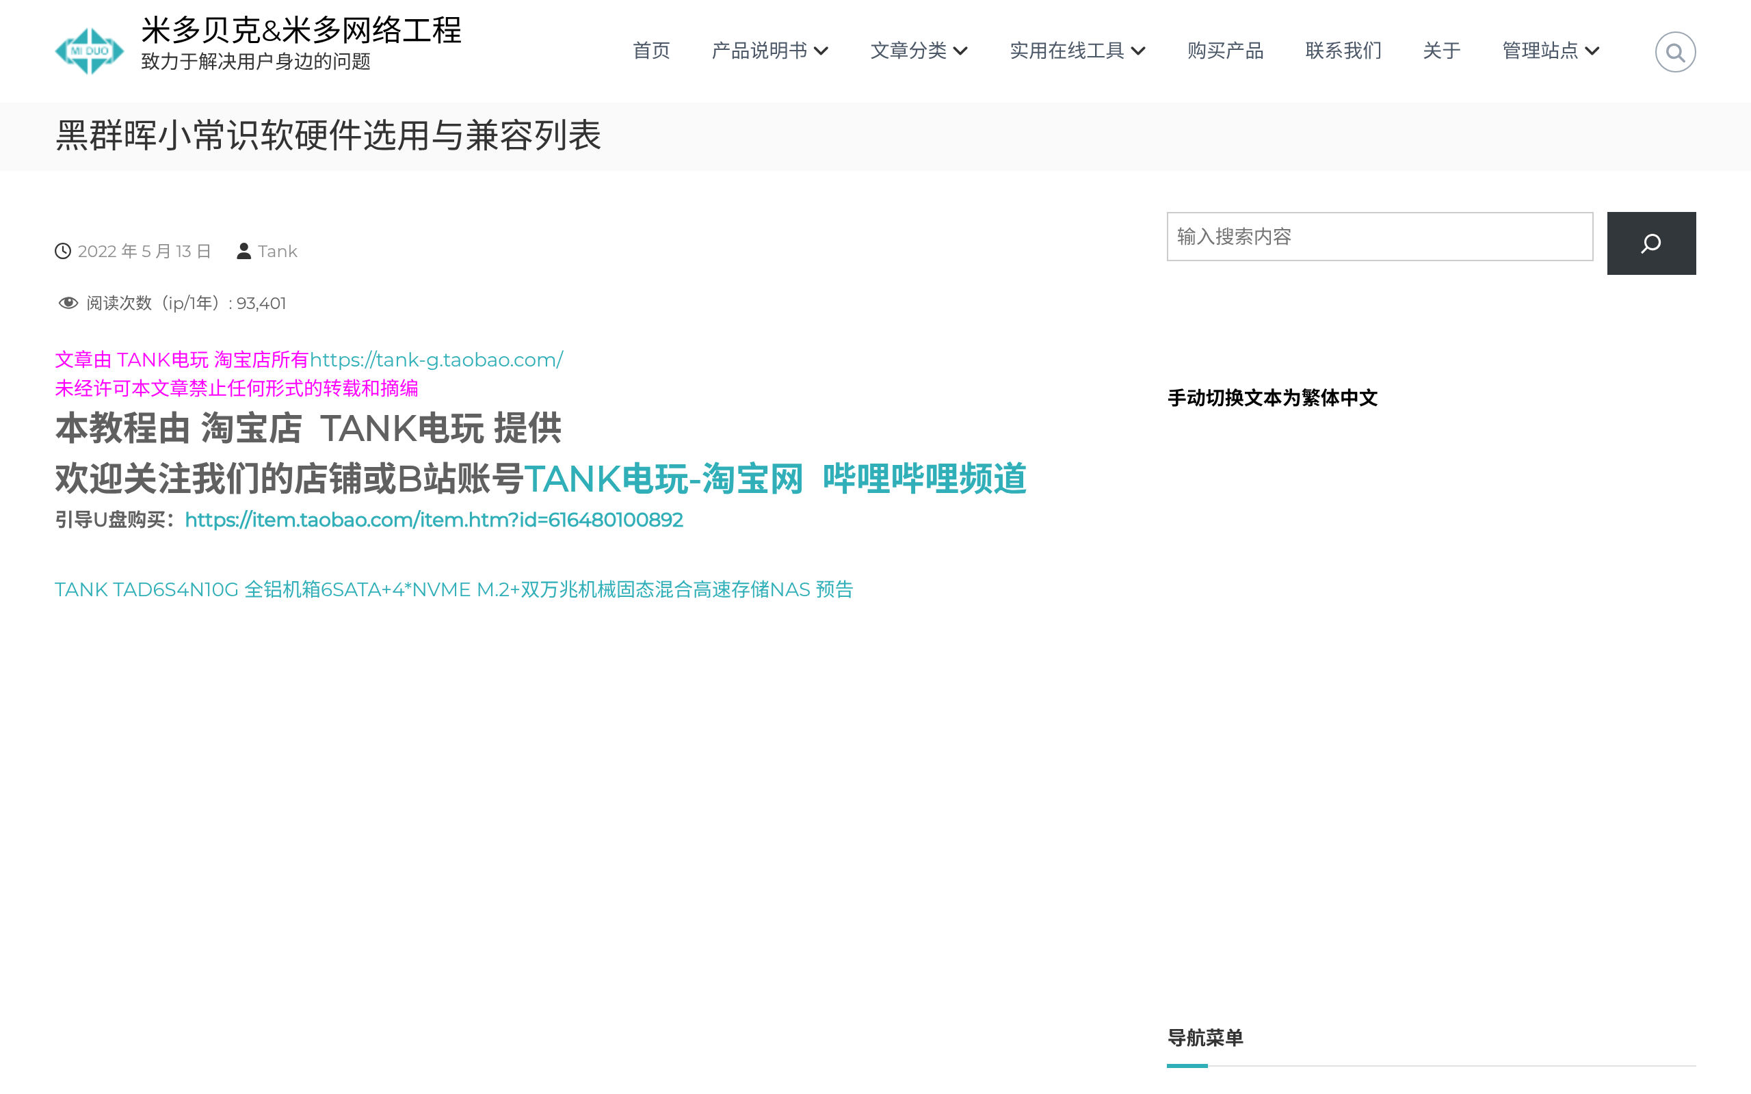Open the 哔哩哔哩频道 link

coord(924,479)
